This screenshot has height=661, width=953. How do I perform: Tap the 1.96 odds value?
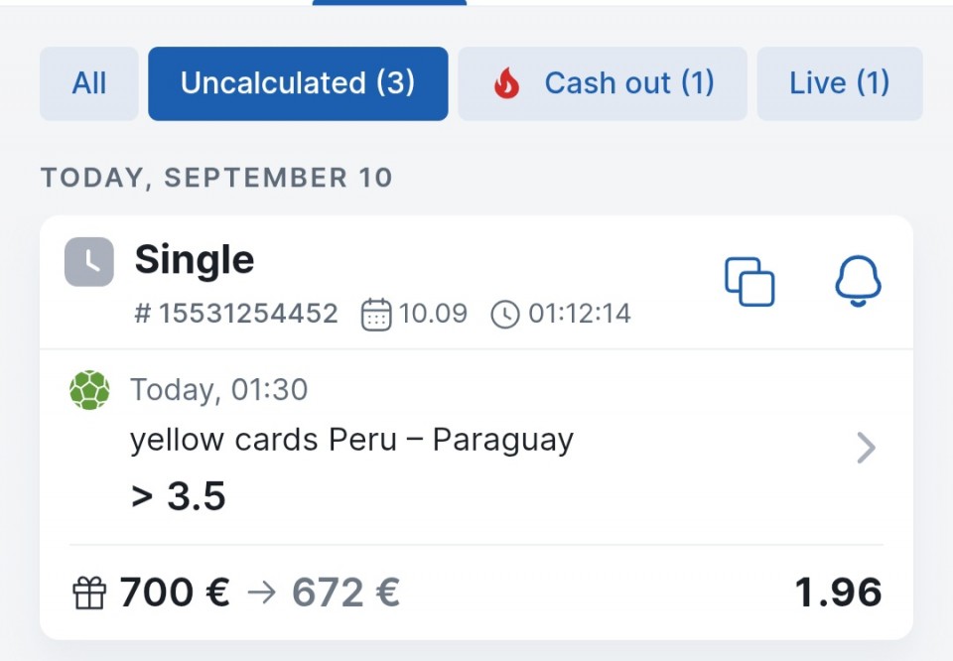(838, 593)
